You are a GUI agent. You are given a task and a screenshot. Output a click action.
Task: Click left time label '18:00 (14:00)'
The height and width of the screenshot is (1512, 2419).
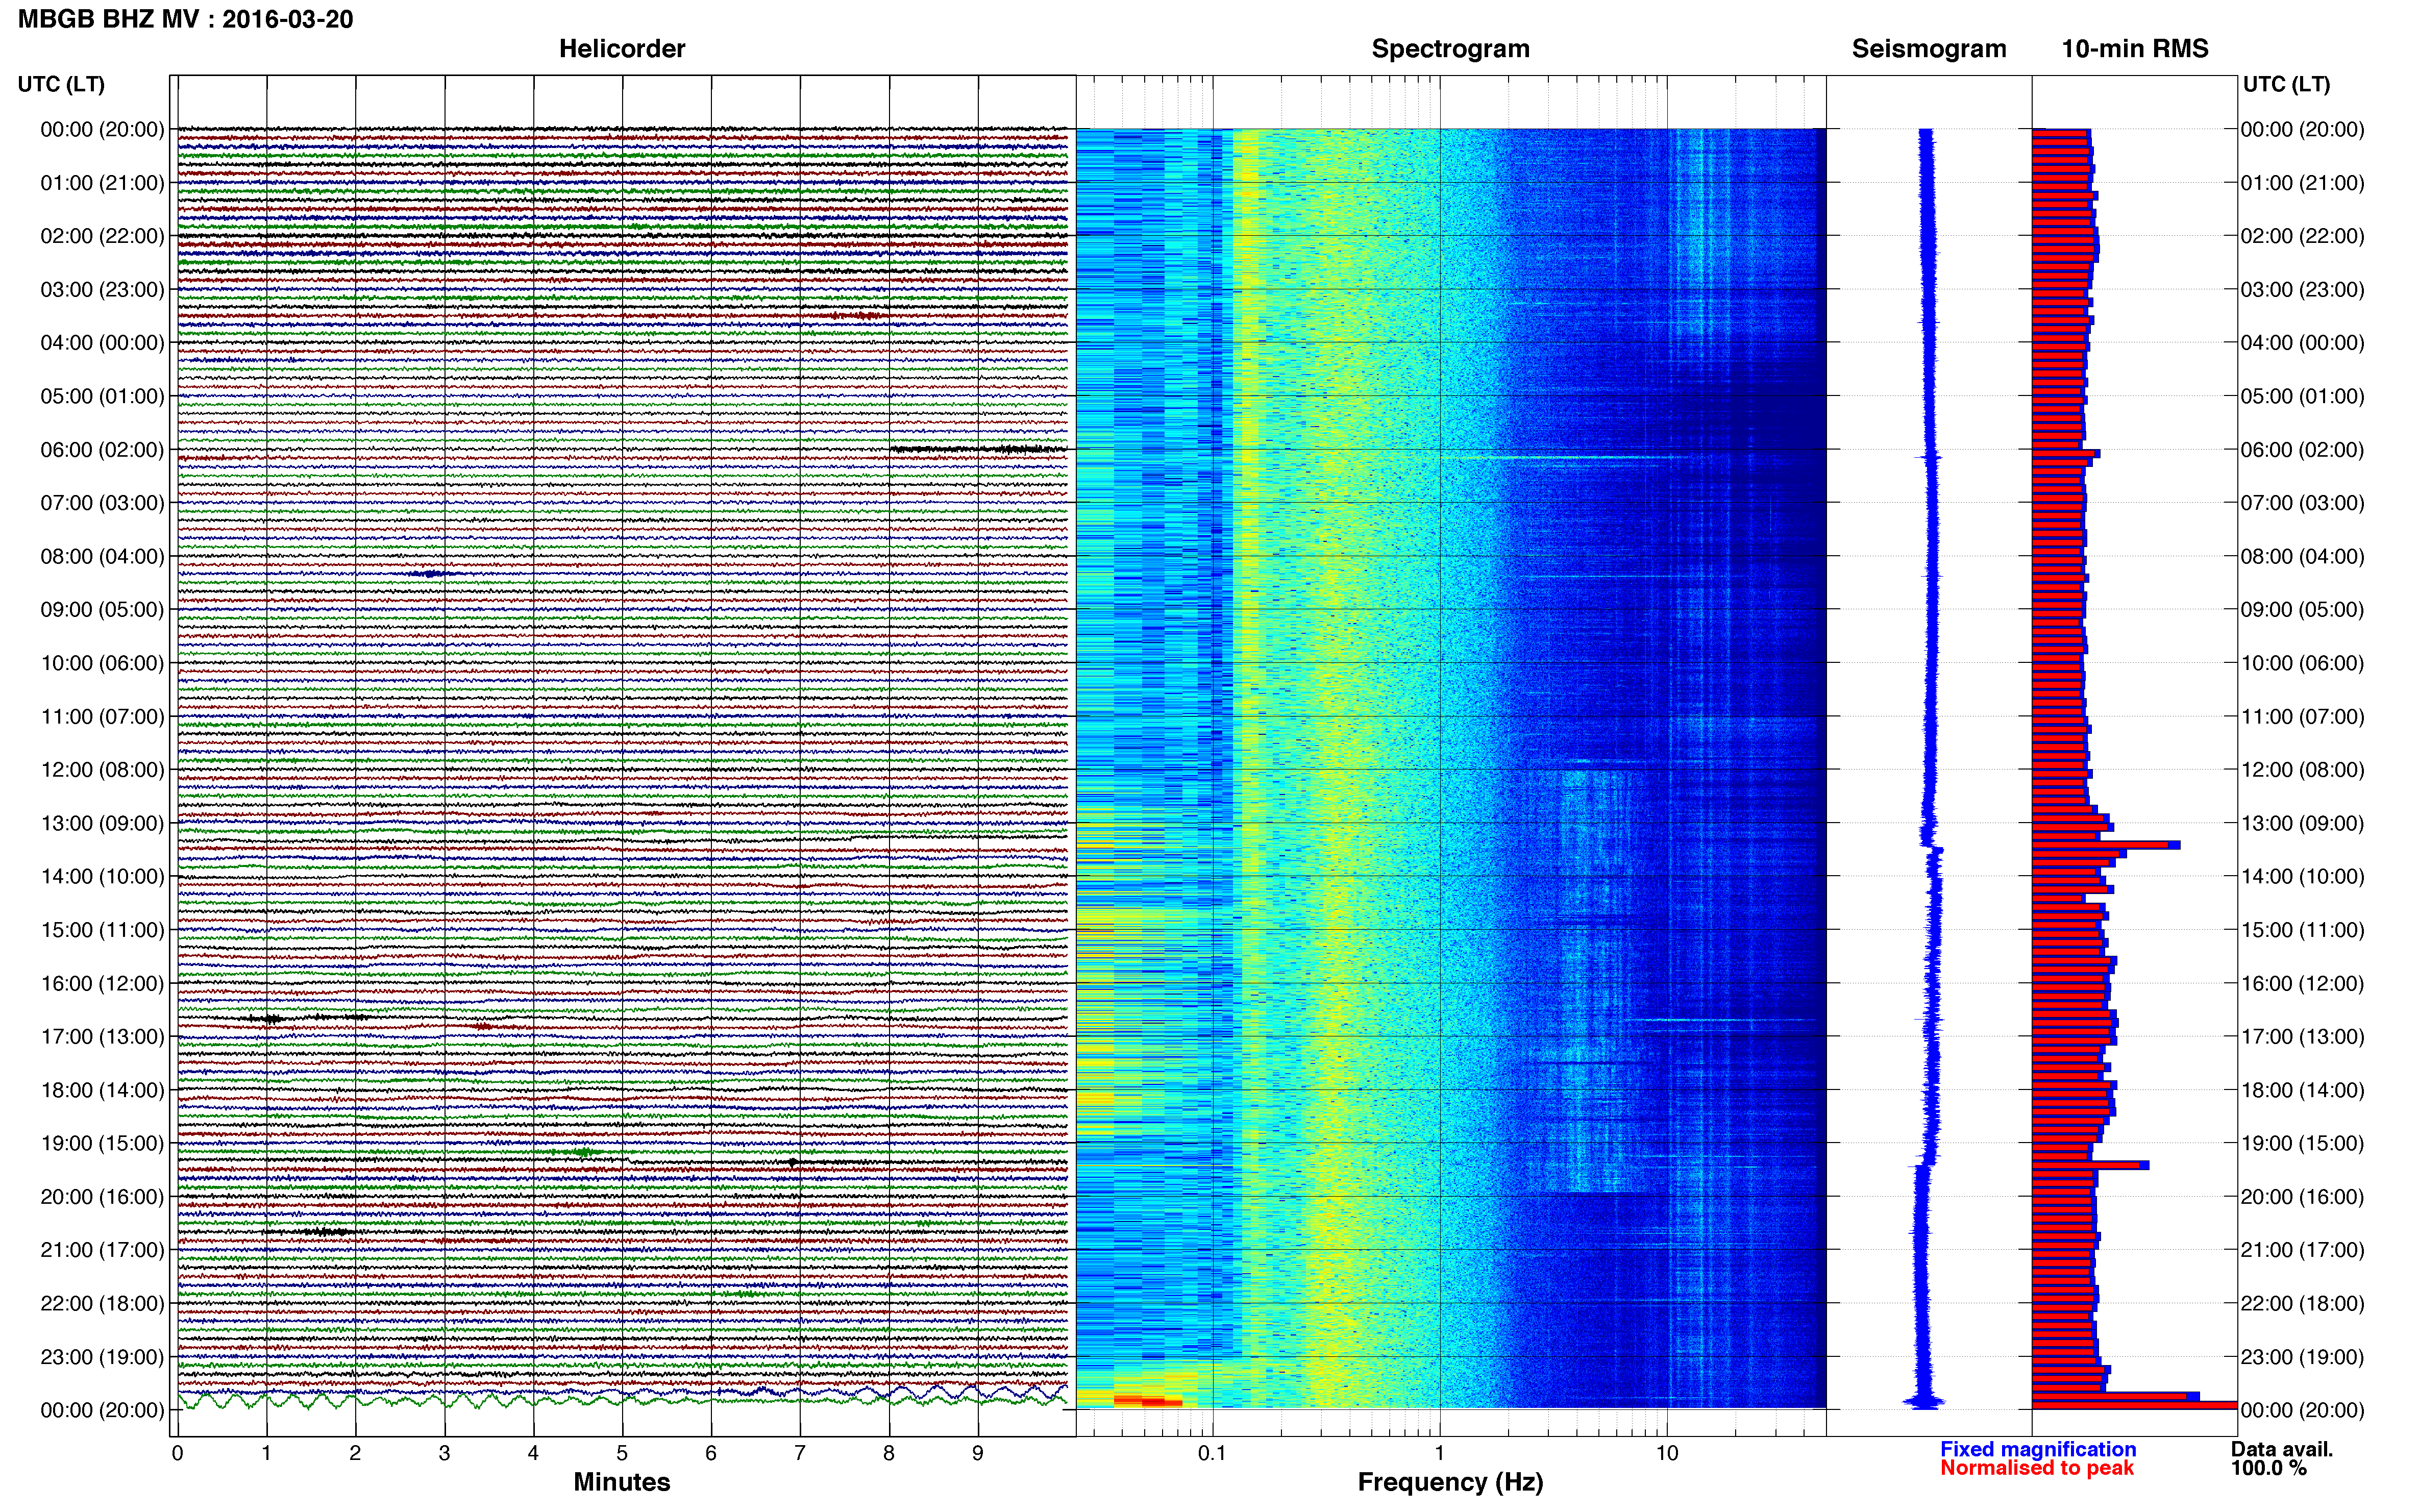click(102, 1090)
